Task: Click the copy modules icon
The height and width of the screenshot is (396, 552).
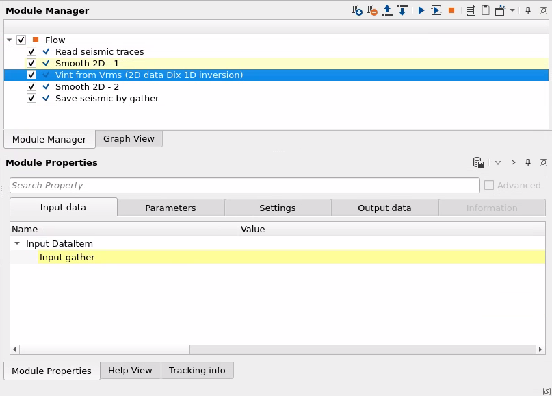Action: (470, 10)
